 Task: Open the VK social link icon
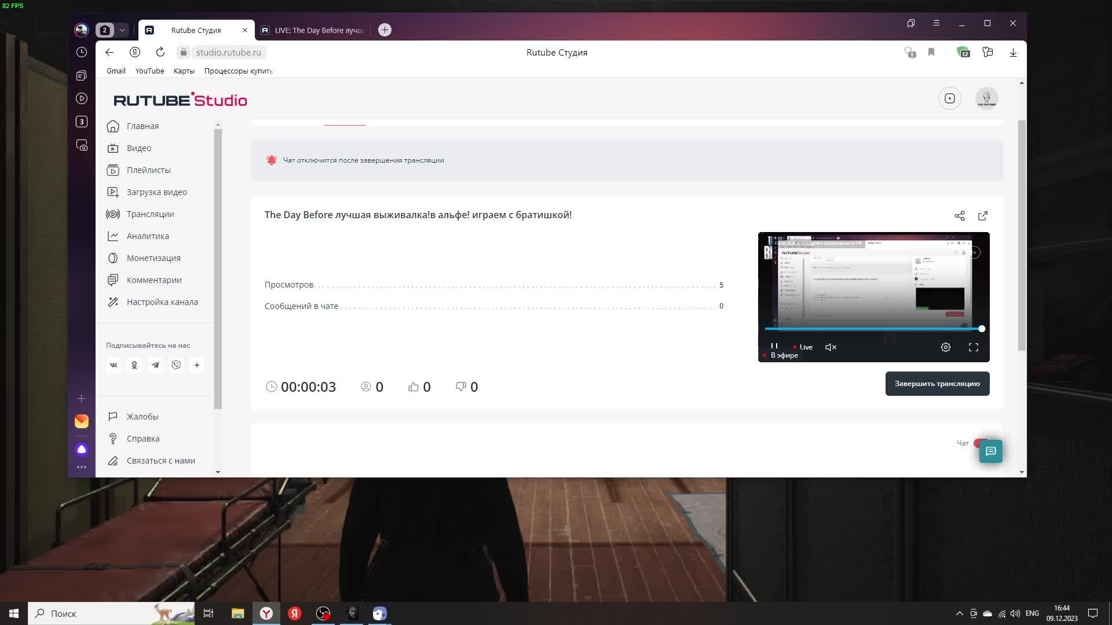pyautogui.click(x=114, y=365)
